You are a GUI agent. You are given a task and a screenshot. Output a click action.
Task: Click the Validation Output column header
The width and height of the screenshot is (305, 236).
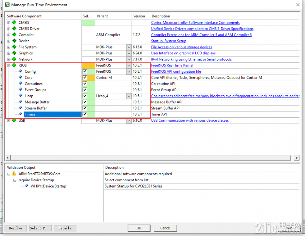click(x=54, y=167)
